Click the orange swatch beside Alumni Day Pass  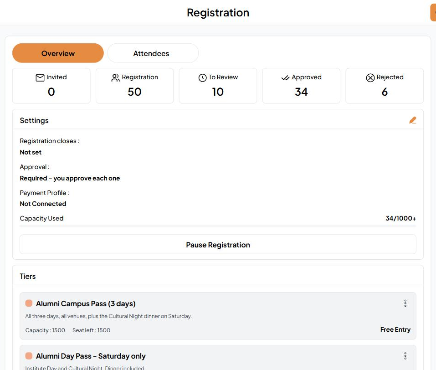point(29,356)
